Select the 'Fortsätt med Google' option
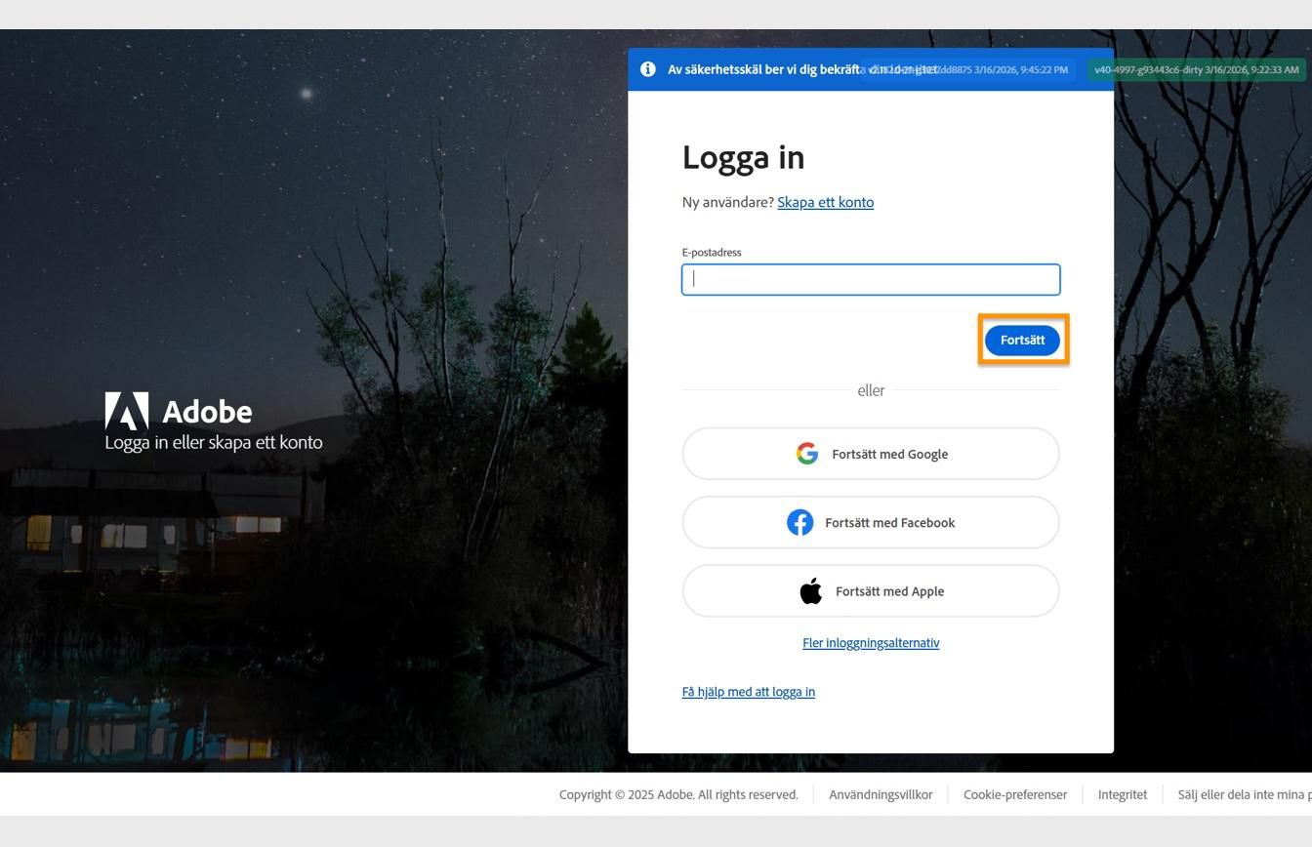 coord(870,453)
